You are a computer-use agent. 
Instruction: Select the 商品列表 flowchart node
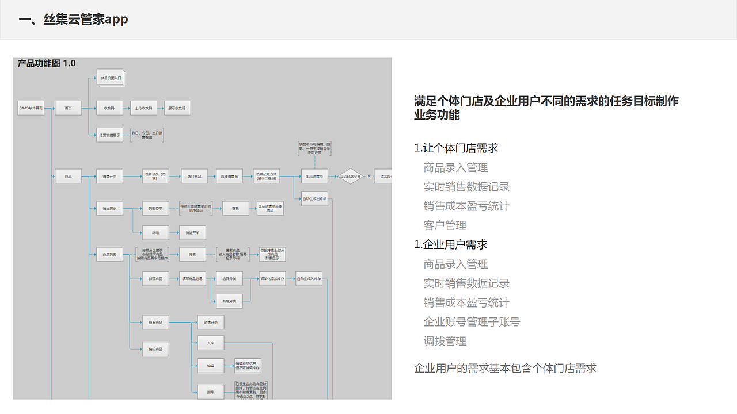click(x=109, y=254)
